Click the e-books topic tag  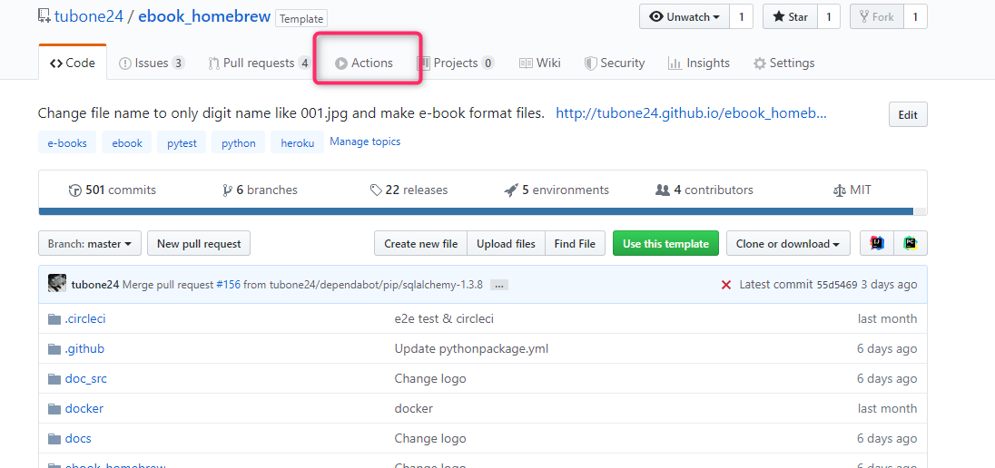[x=67, y=142]
